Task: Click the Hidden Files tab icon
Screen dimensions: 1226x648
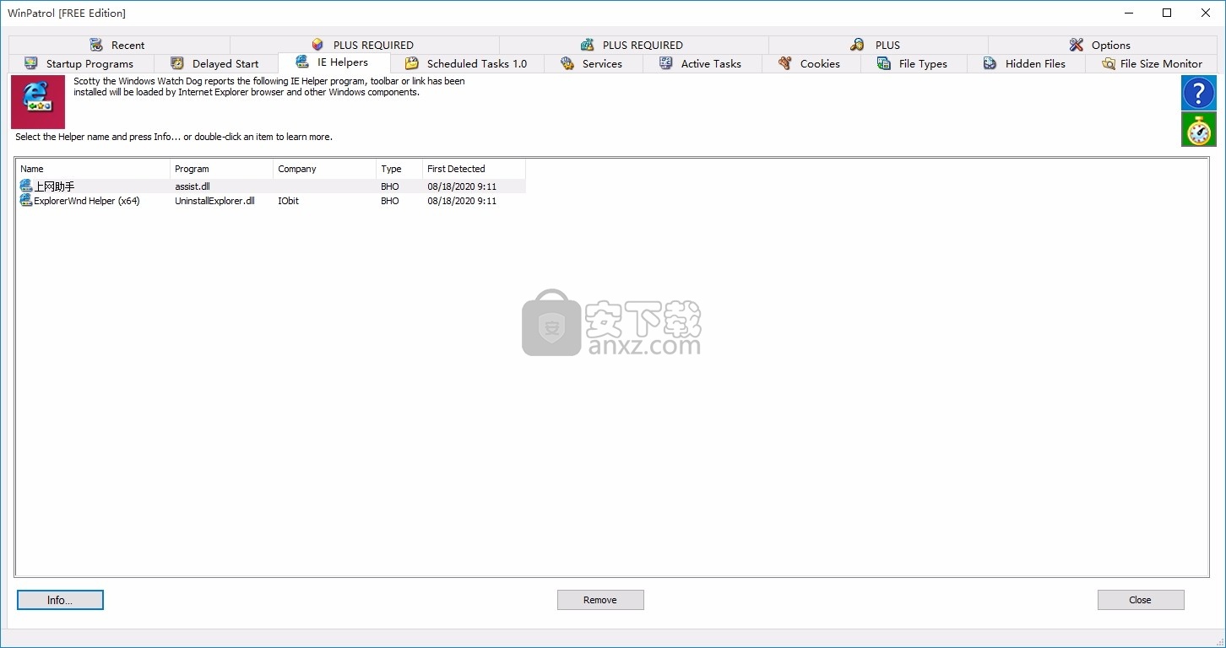Action: [x=990, y=63]
